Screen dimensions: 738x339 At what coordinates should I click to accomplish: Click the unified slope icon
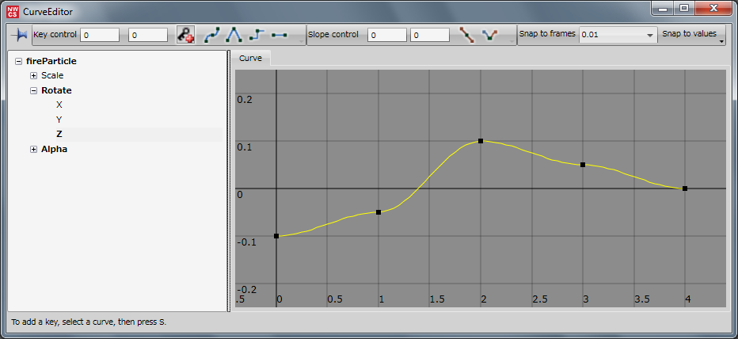click(467, 36)
